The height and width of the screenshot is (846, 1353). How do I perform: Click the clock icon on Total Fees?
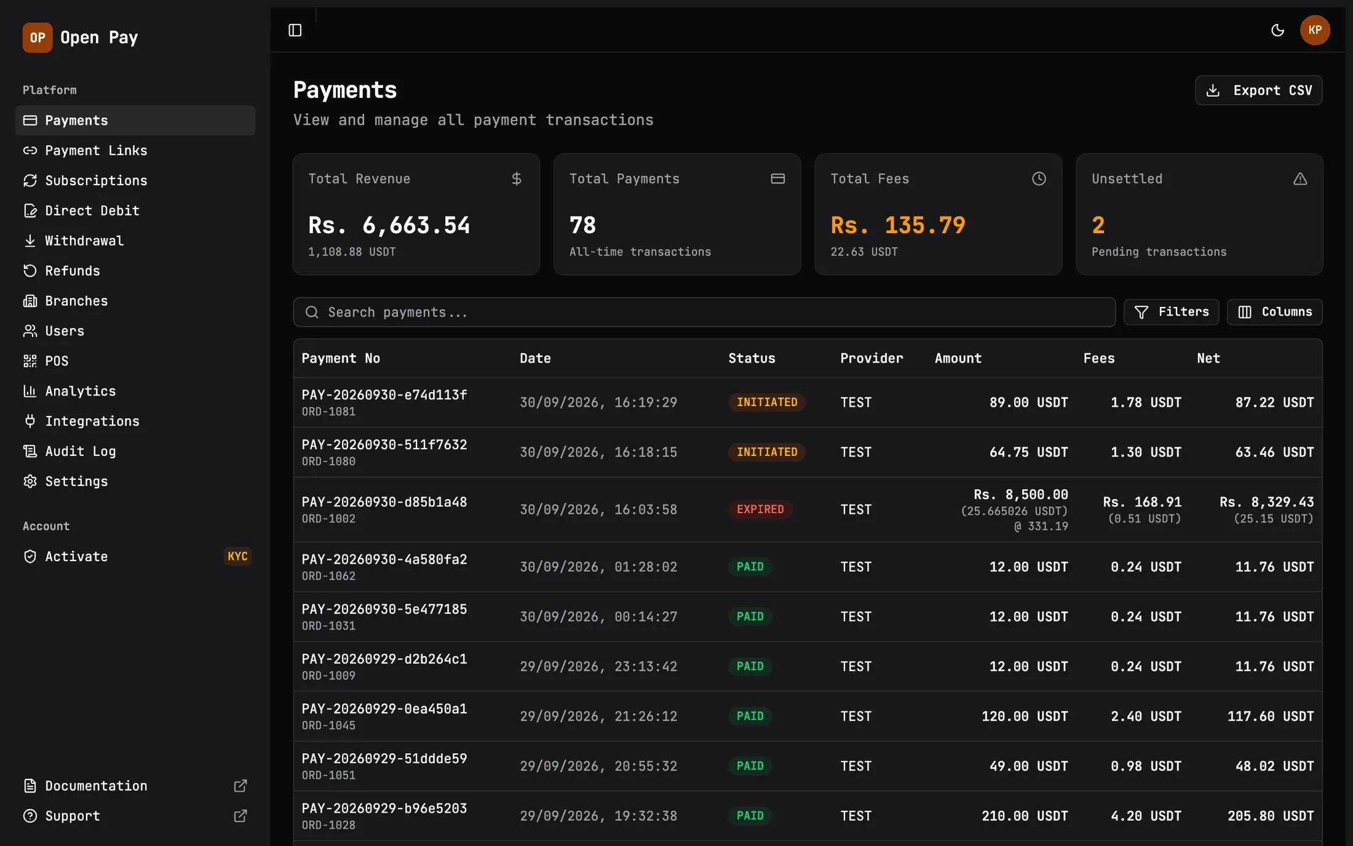coord(1039,179)
